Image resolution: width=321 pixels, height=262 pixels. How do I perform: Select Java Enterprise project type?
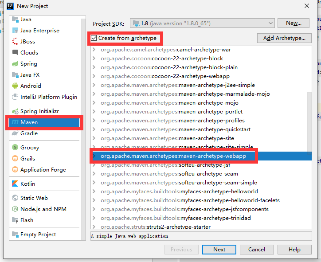point(45,31)
